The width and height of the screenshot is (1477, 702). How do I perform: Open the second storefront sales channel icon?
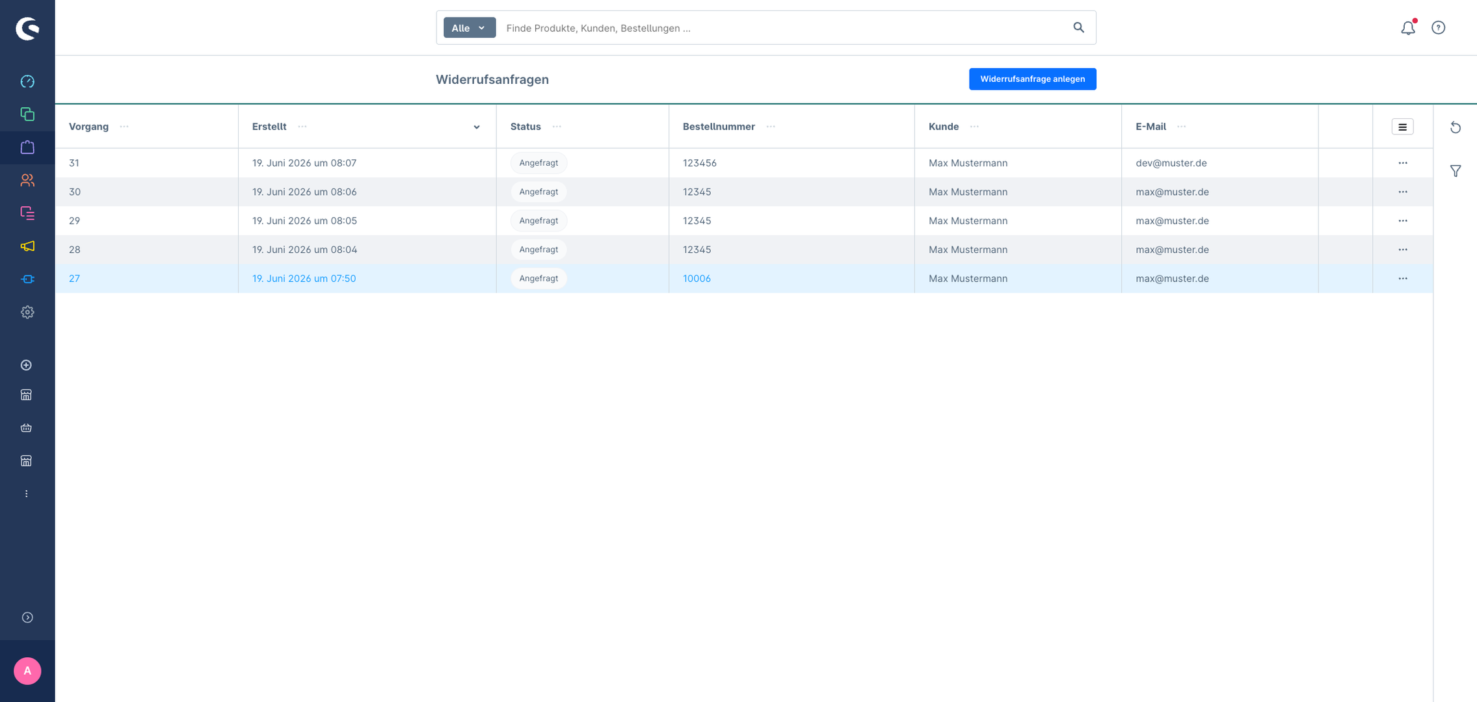[x=27, y=461]
